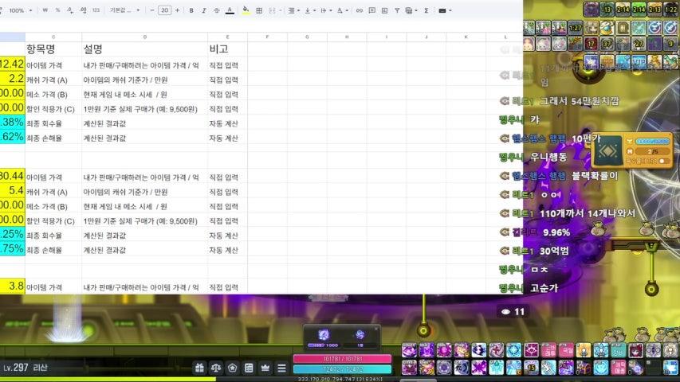Open the scales icon in game bar
Screen dimensions: 680x382
[x=215, y=368]
